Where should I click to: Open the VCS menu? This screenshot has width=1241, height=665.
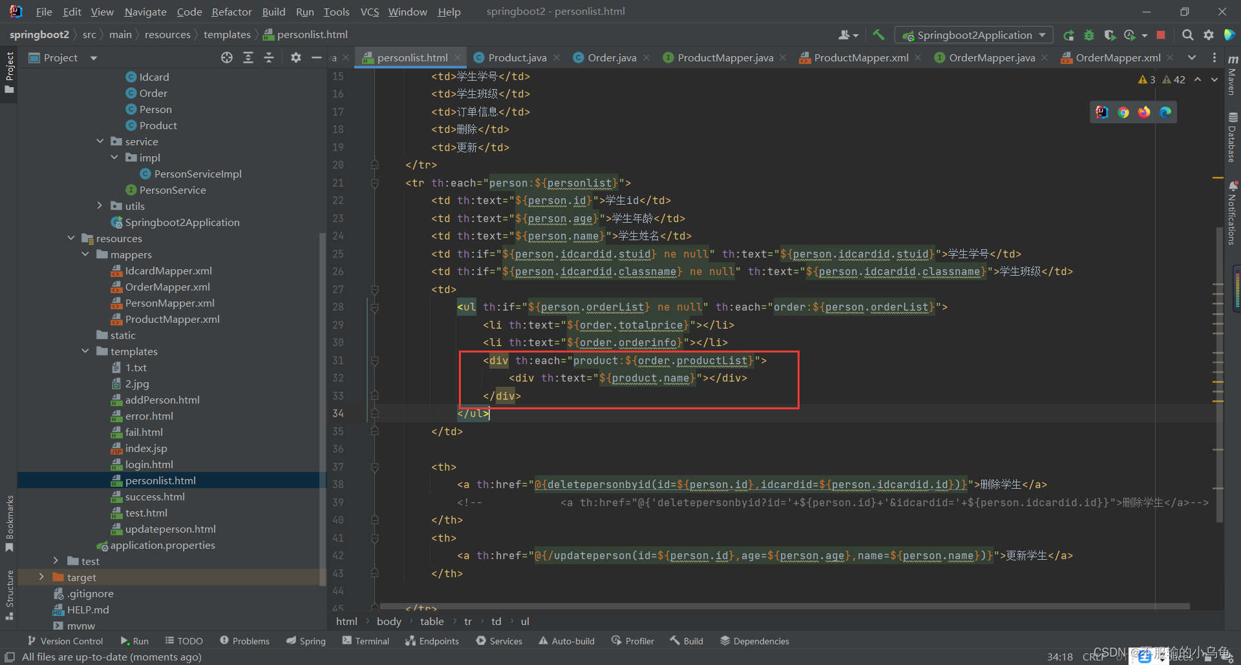point(370,12)
